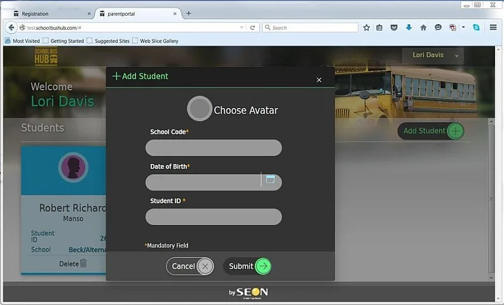Open the chat smiley toolbar icon

click(x=438, y=27)
